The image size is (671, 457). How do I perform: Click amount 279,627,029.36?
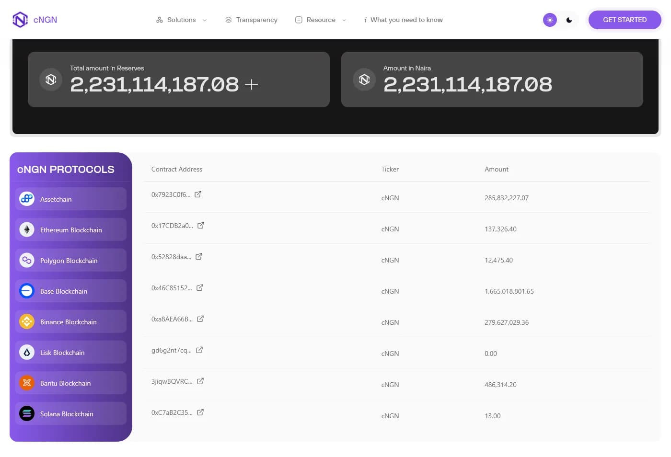tap(506, 322)
